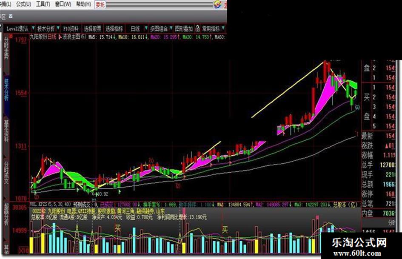This screenshot has width=402, height=259.
Task: Click 选择指标 to choose an indicator
Action: pyautogui.click(x=114, y=28)
